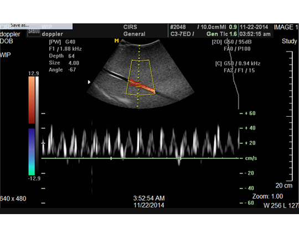
Task: Click the white focal depth arrow marker
Action: pyautogui.click(x=89, y=82)
